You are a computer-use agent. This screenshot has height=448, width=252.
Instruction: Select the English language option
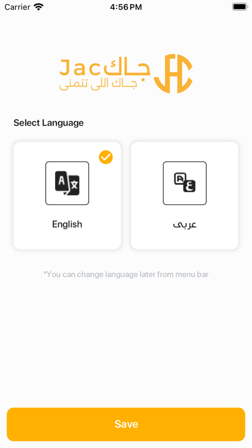tap(67, 196)
